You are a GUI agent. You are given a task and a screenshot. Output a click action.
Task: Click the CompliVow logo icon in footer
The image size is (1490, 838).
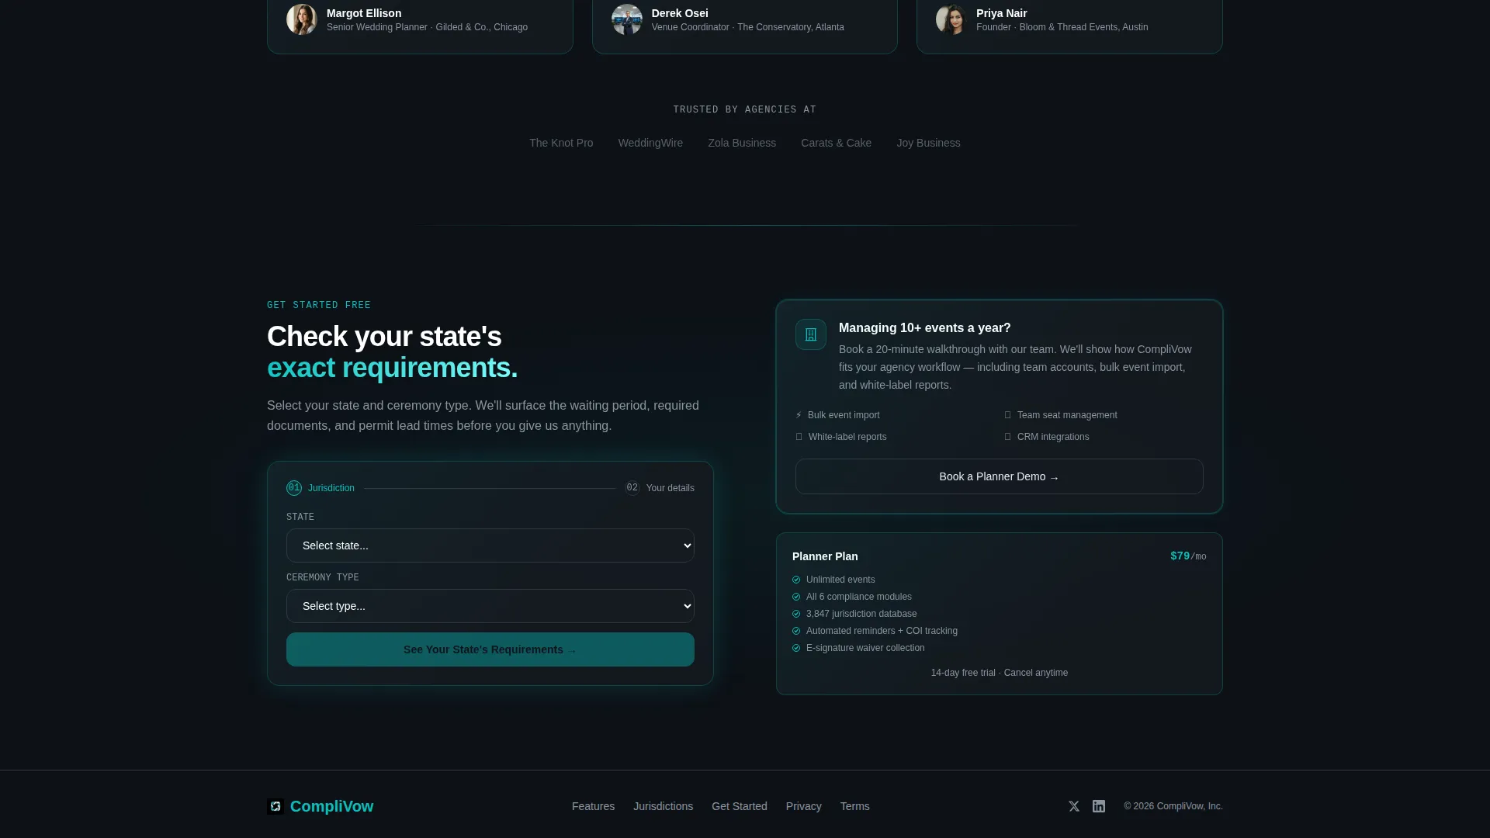pyautogui.click(x=275, y=806)
